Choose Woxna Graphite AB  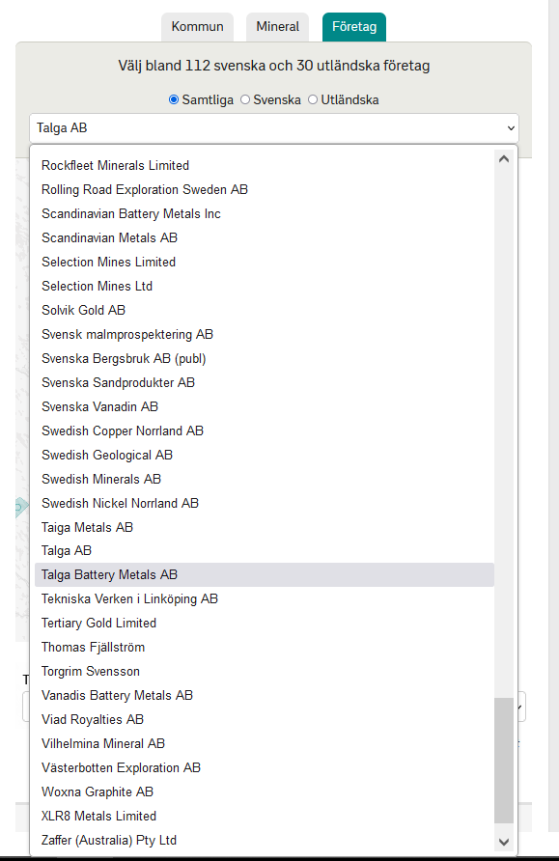pos(265,792)
